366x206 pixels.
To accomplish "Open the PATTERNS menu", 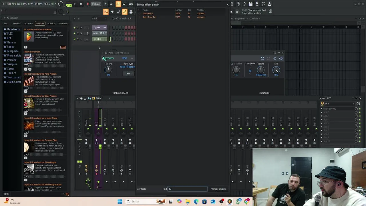I will (22, 4).
